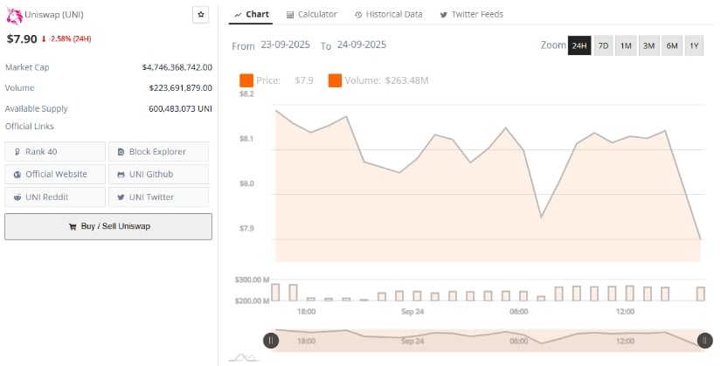Click the Rank medal icon

tap(17, 152)
